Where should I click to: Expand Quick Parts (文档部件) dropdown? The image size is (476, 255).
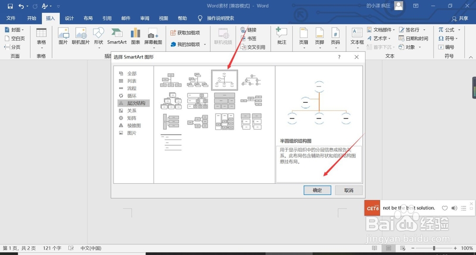point(394,30)
